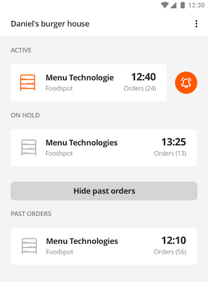Image resolution: width=208 pixels, height=282 pixels.
Task: Open the on-hold order at 13:25
Action: click(x=104, y=148)
